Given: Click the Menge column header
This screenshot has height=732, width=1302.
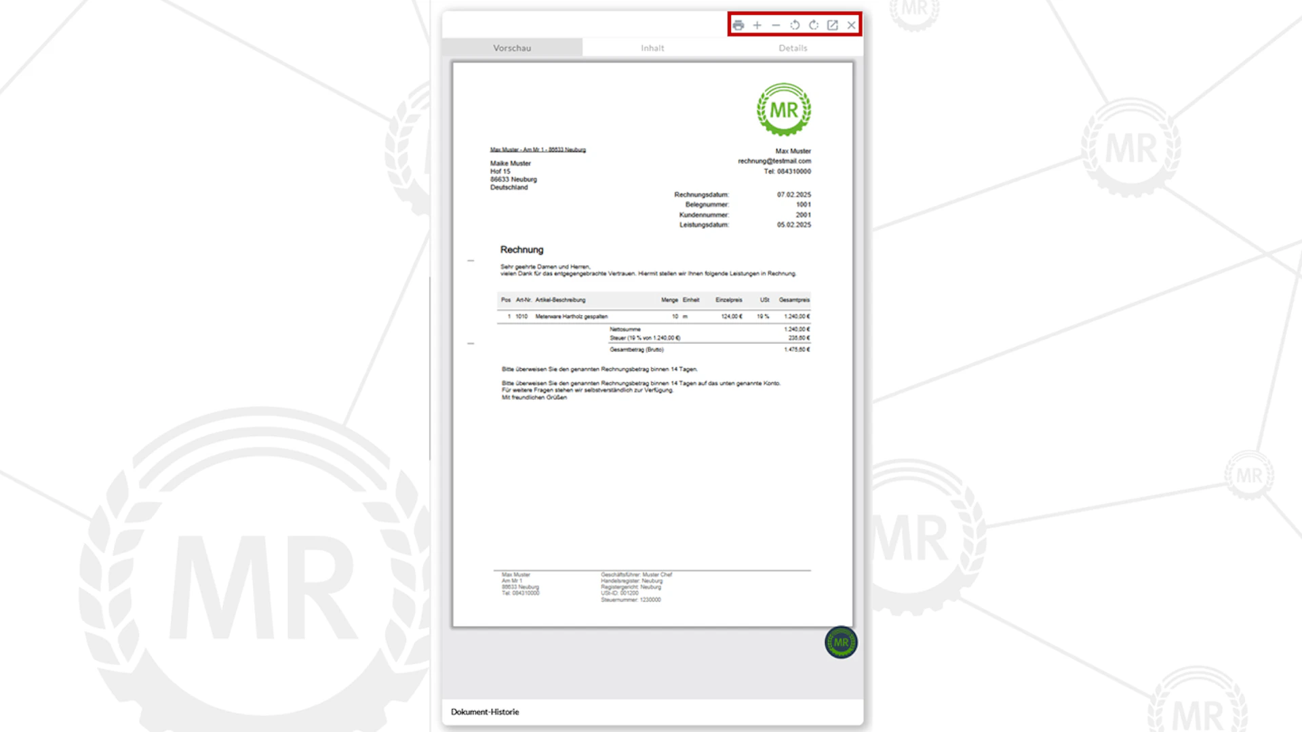Looking at the screenshot, I should tap(670, 300).
